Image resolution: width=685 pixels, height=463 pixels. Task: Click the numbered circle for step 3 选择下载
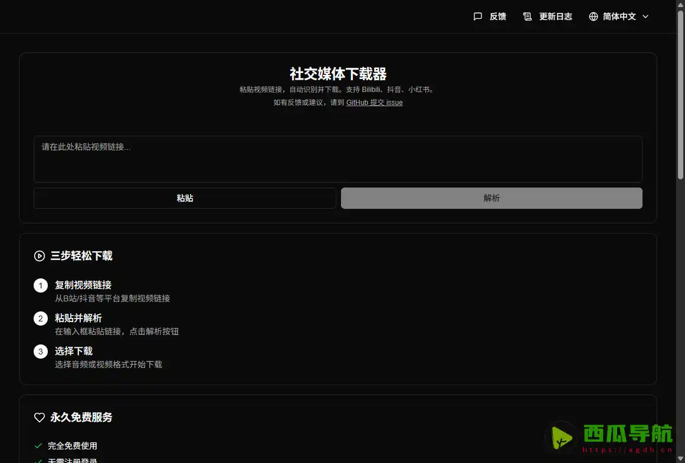click(40, 351)
